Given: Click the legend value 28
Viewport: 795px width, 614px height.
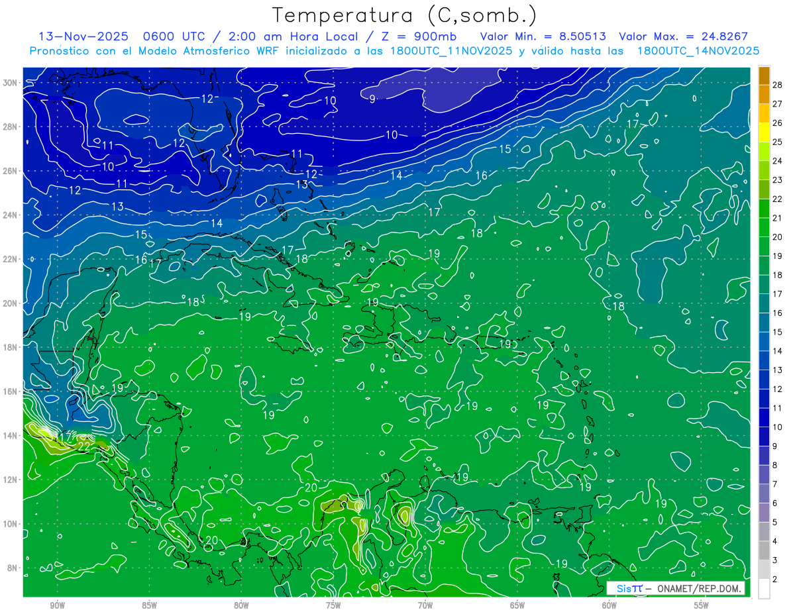Looking at the screenshot, I should click(x=777, y=85).
